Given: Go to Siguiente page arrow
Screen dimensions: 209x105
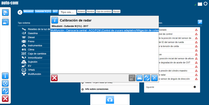Looking at the screenshot, I should (195, 87).
